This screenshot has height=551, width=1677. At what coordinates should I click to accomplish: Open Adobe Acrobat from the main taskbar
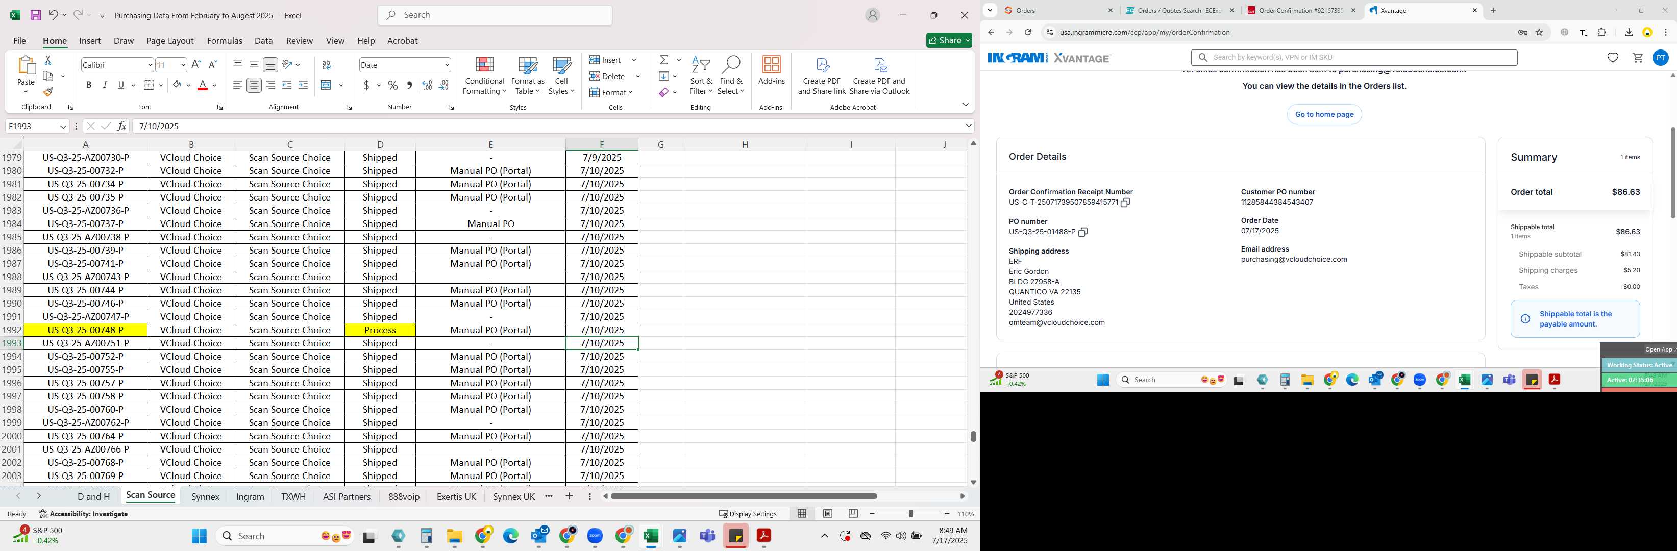(763, 536)
